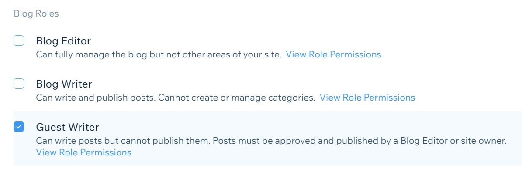Open View Role Permissions for Blog Writer

pos(367,98)
